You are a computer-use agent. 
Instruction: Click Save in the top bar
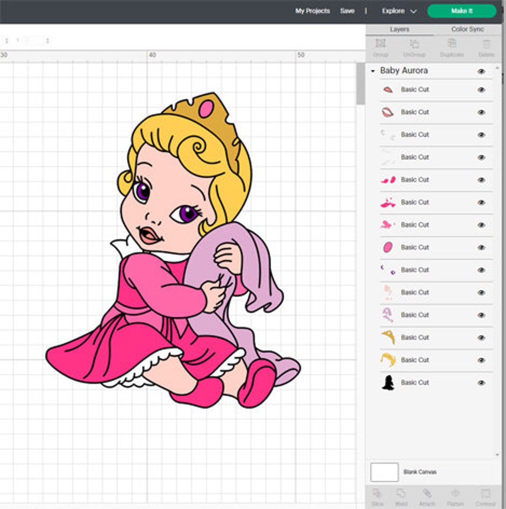tap(347, 11)
